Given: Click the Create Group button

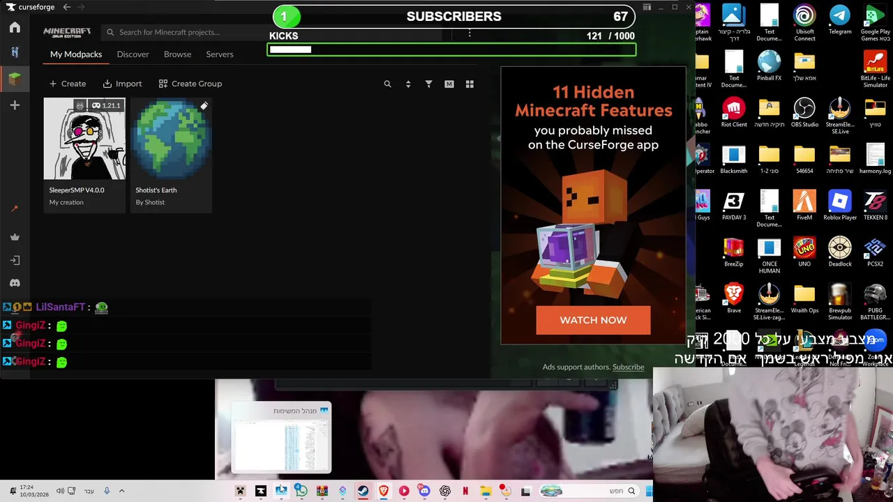Looking at the screenshot, I should 190,84.
